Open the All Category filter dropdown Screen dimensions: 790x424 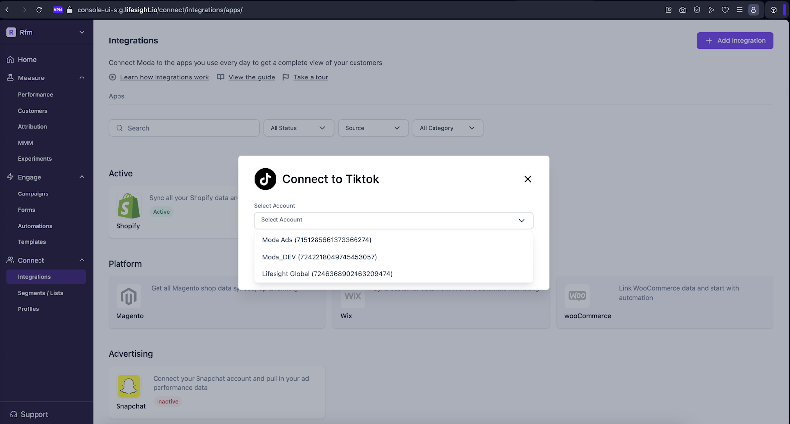pyautogui.click(x=448, y=128)
